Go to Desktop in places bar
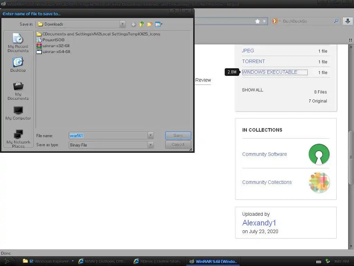 (x=18, y=65)
